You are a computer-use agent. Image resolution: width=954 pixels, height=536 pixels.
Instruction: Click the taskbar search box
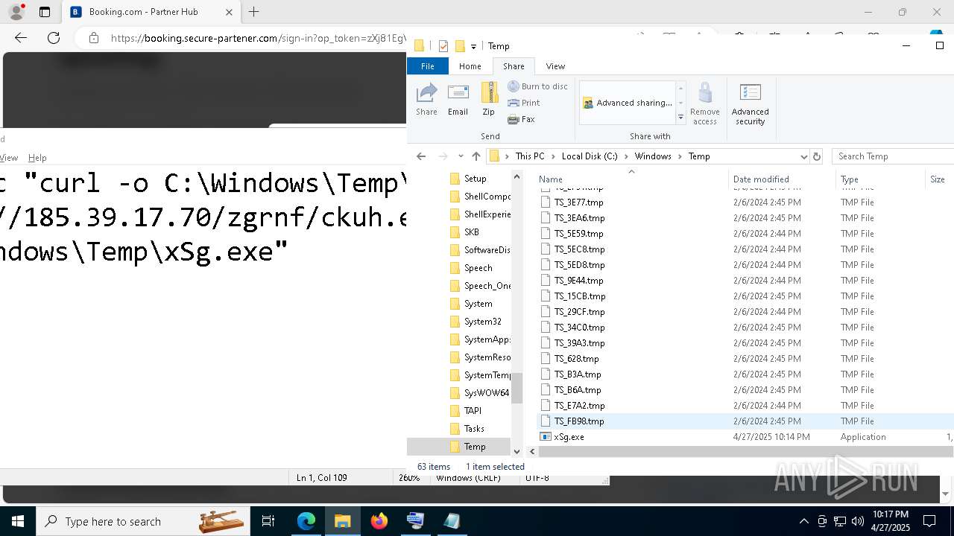143,521
